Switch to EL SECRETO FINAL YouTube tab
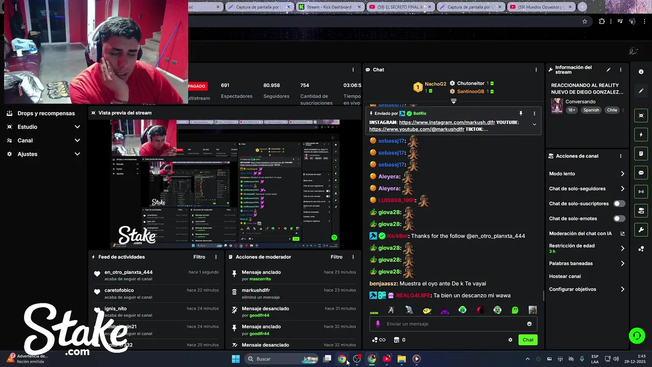 401,7
